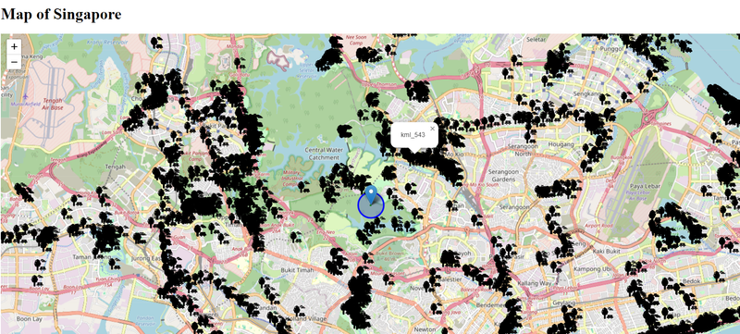Click the Serangoon North label
This screenshot has height=334, width=740.
coord(523,150)
